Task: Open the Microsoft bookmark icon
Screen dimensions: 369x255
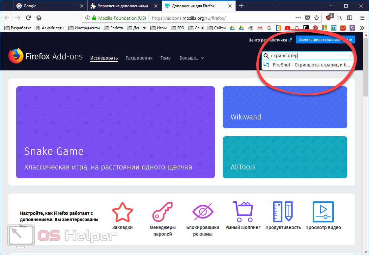Action: point(324,28)
